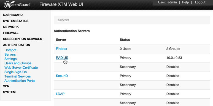Select the RADIUS IP address 10.0.10.83
This screenshot has height=106, width=213.
174,58
